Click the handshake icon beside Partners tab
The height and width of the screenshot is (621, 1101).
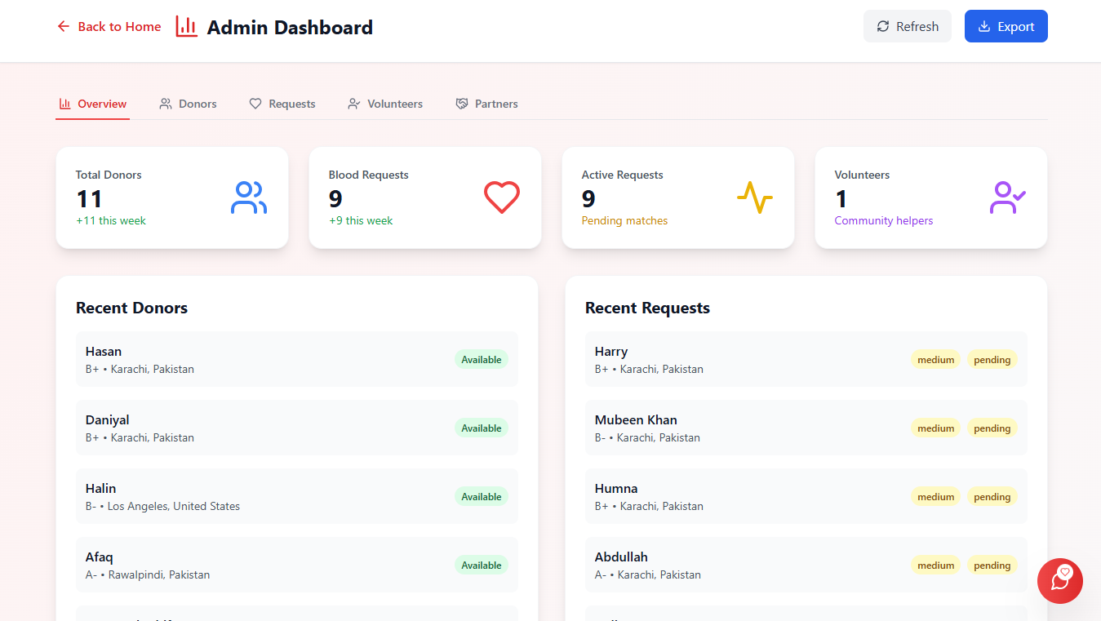(x=461, y=103)
